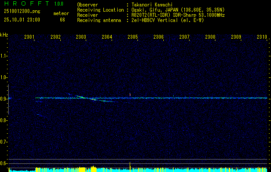Click the version number 1.0.0
The height and width of the screenshot is (172, 271).
pos(59,4)
